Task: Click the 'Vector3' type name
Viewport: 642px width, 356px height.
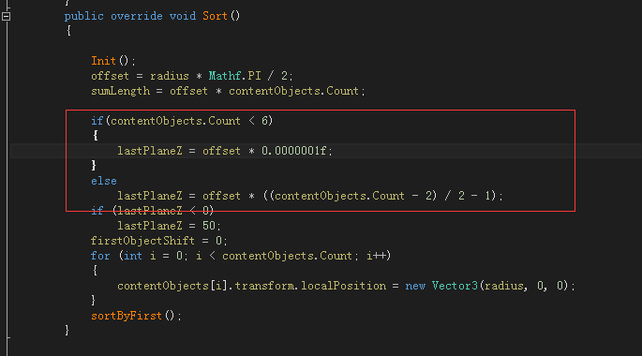Action: (455, 286)
